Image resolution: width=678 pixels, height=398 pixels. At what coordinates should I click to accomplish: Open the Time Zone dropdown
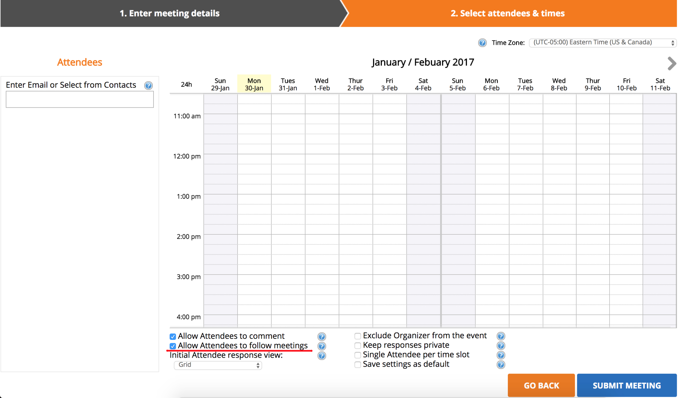coord(603,43)
